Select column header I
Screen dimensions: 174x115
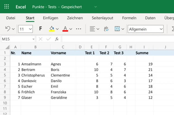pos(144,47)
